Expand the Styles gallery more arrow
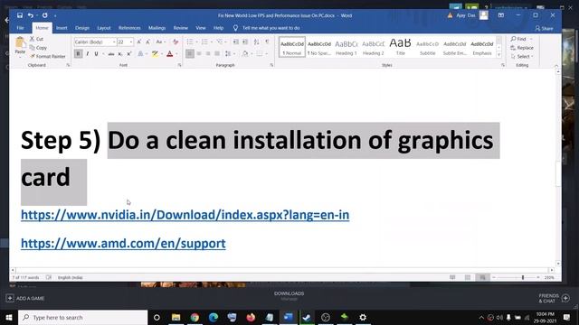This screenshot has width=579, height=325. coord(498,55)
